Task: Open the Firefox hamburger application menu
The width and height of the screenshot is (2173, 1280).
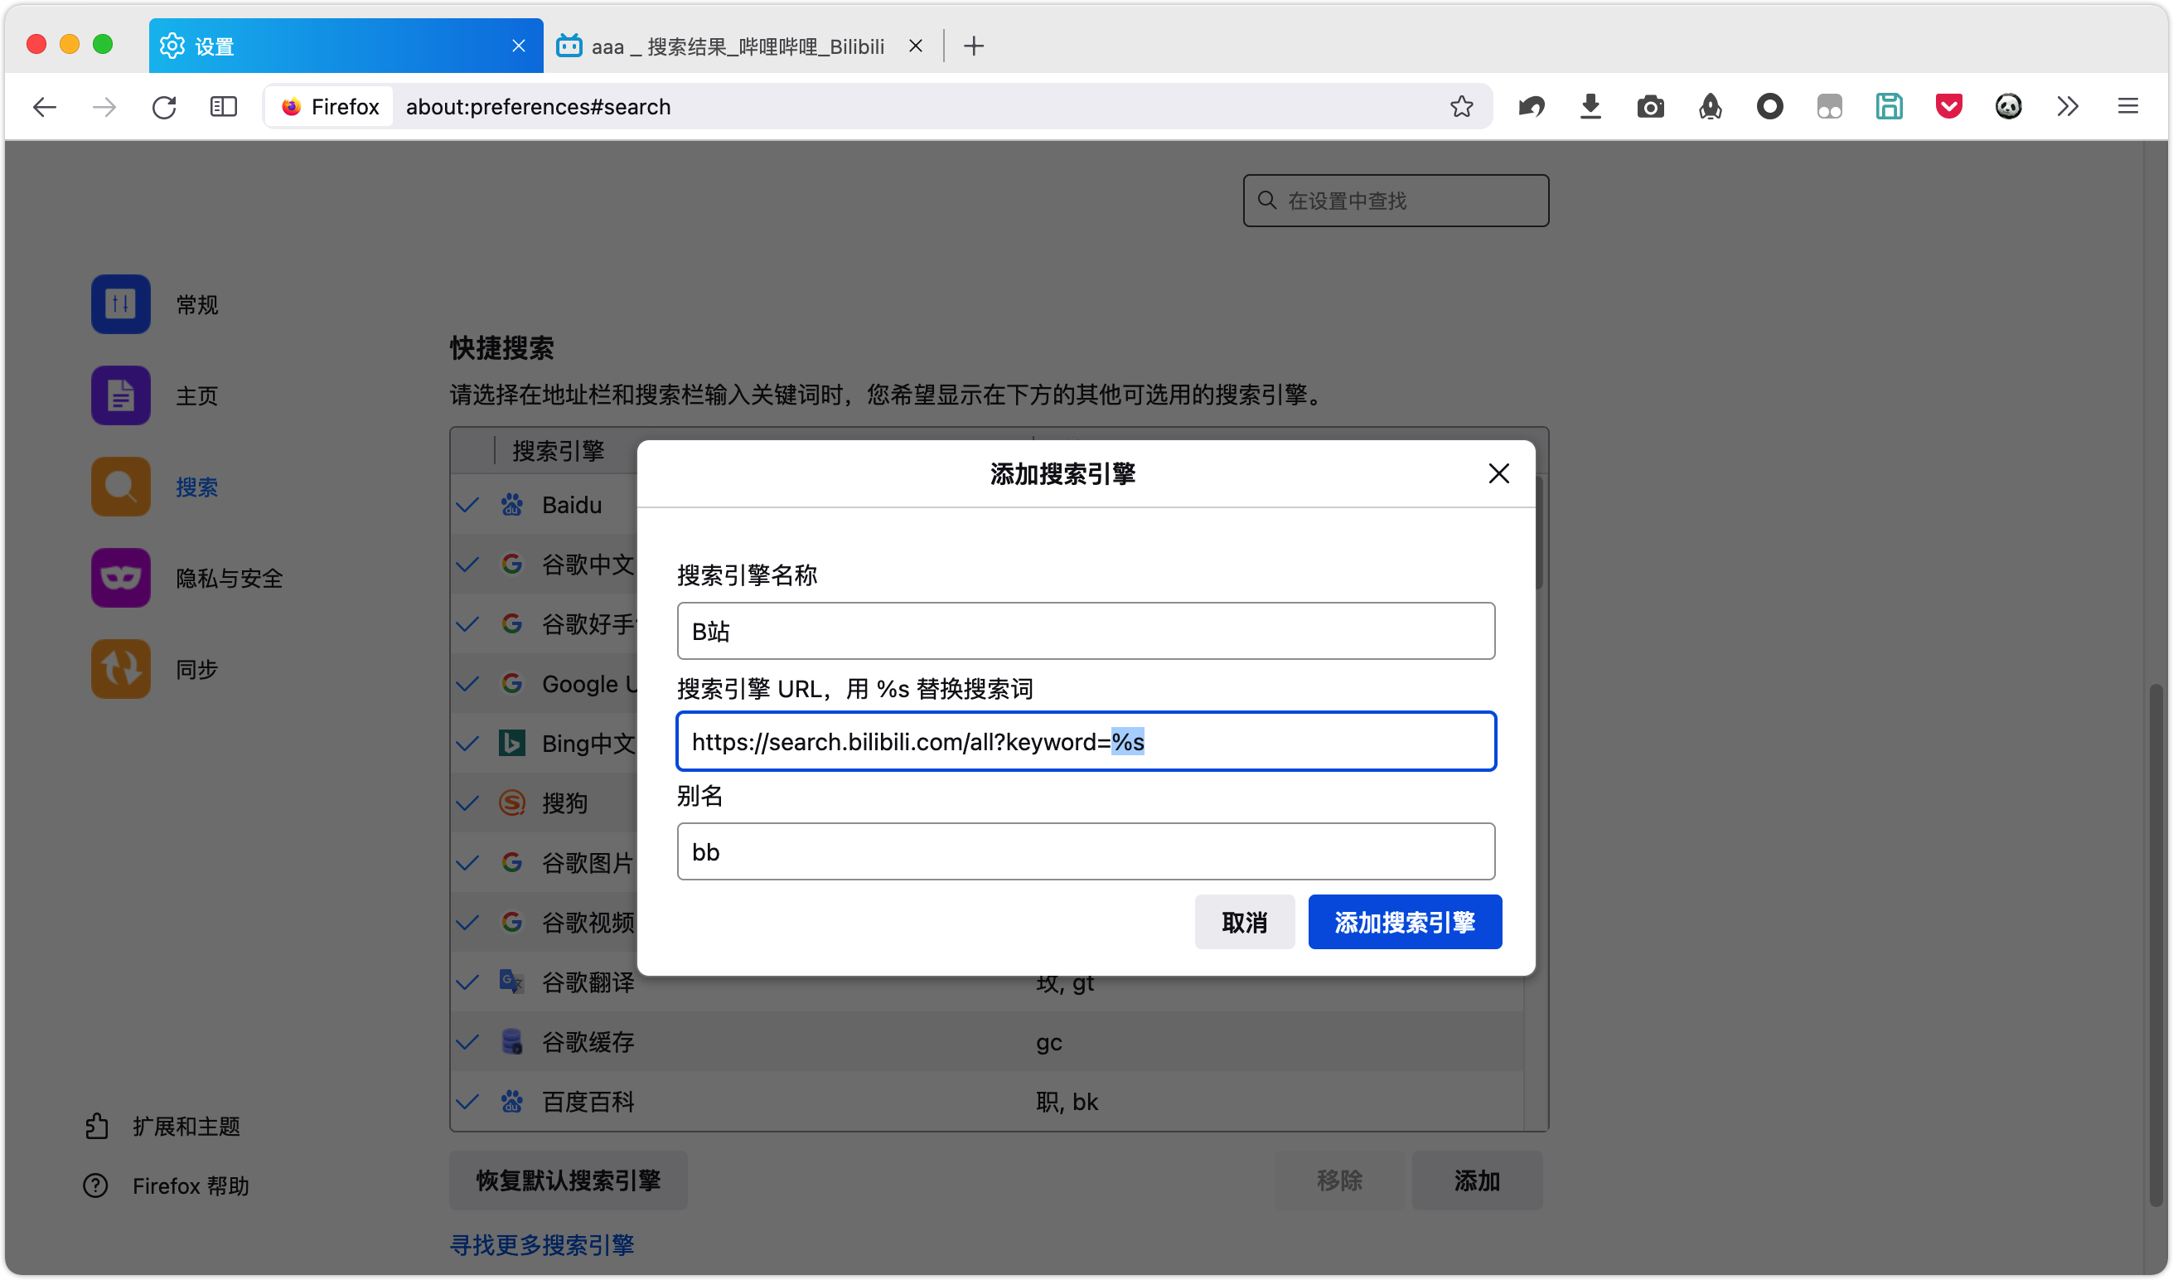Action: 2127,106
